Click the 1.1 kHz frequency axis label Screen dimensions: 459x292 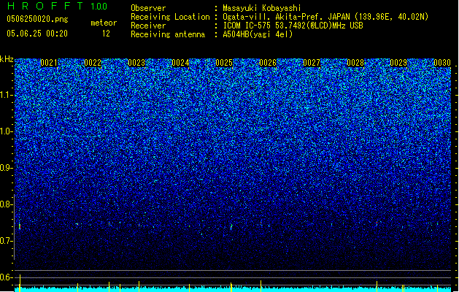point(7,96)
